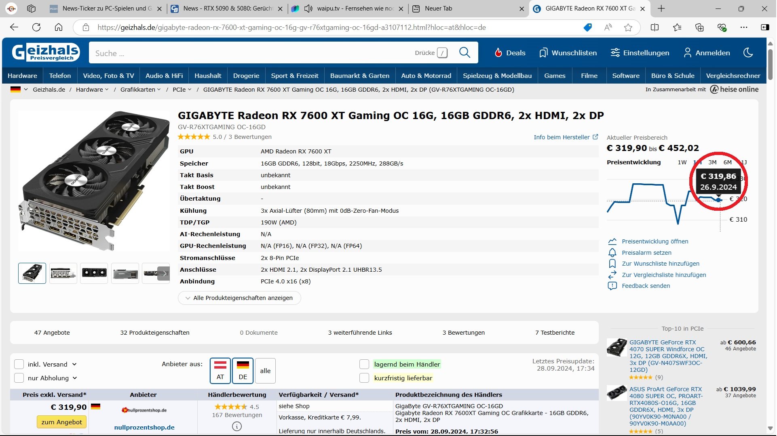Enable the inkl. Versand checkbox
This screenshot has width=777, height=436.
tap(19, 364)
